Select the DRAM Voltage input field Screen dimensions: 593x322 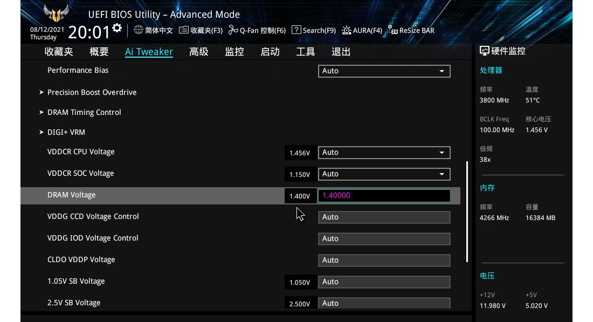384,195
